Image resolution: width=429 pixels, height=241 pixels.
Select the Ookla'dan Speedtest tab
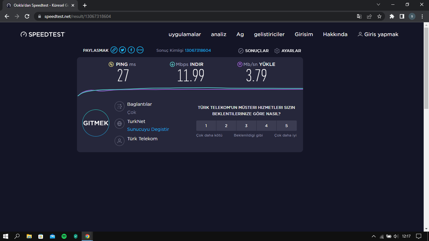coord(41,5)
